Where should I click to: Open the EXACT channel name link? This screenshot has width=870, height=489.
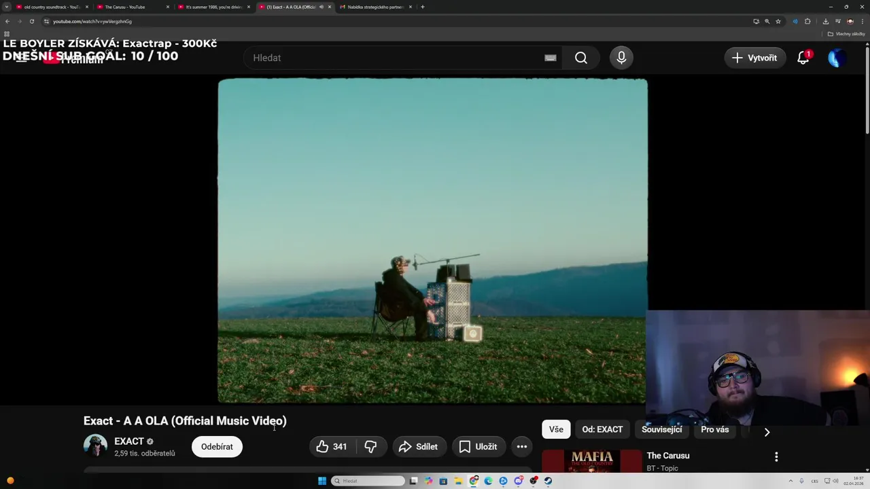tap(129, 441)
